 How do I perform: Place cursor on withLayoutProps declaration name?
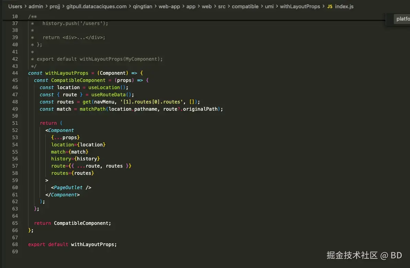pyautogui.click(x=67, y=73)
